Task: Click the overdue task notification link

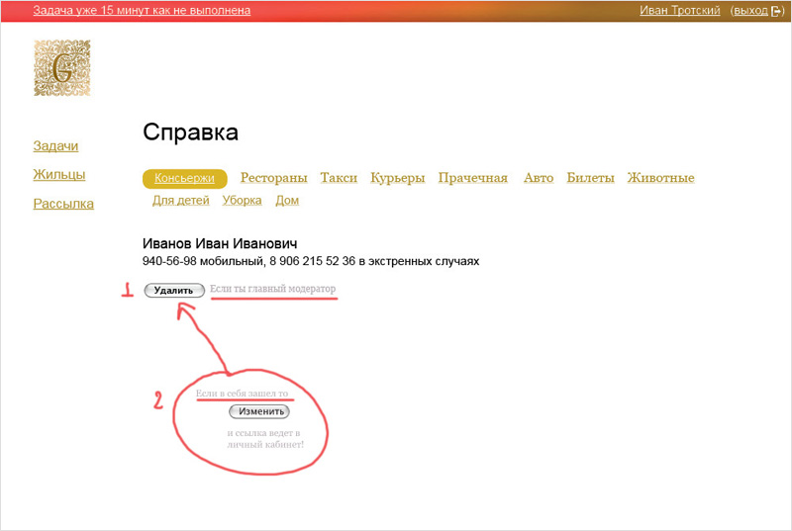Action: 142,11
